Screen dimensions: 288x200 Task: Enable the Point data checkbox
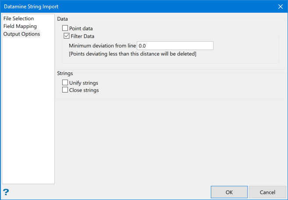click(65, 29)
